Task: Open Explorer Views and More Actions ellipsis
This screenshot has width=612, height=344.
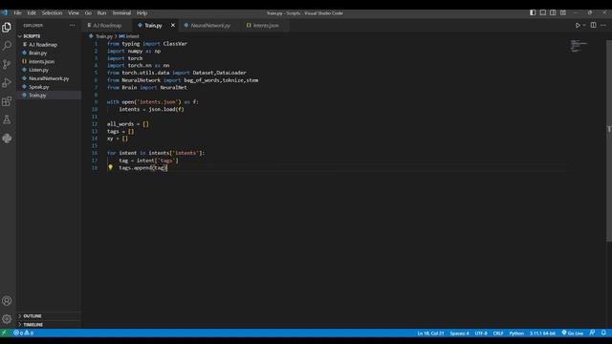Action: pyautogui.click(x=73, y=26)
